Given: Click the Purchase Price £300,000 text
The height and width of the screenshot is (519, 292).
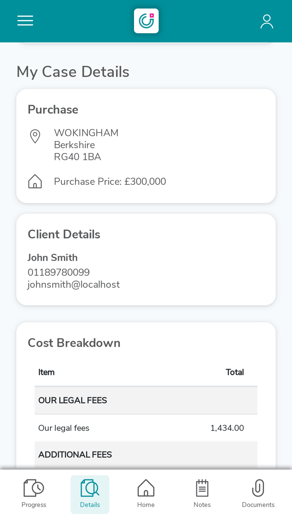Looking at the screenshot, I should pyautogui.click(x=110, y=181).
